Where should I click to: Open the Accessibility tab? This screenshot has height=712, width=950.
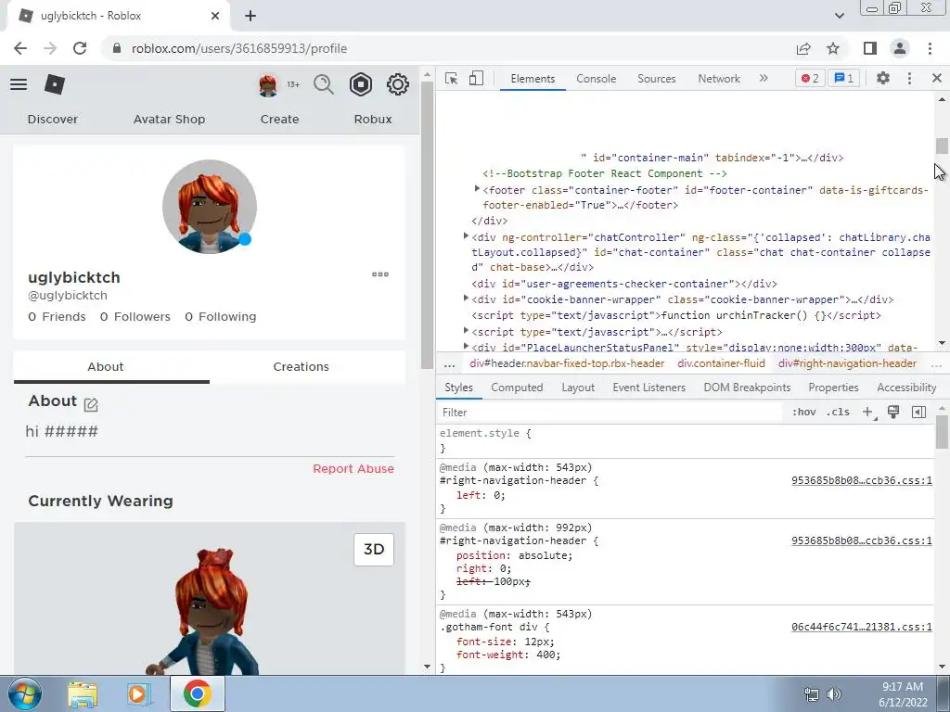pos(906,388)
